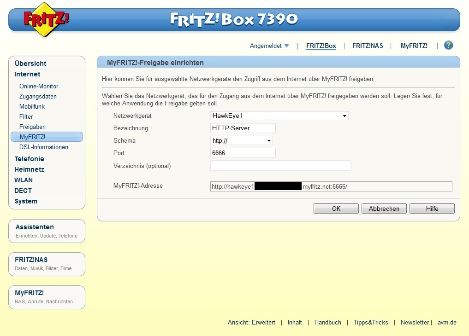
Task: Open the MyFRITZ! panel with NAS, Anrufe
Action: (47, 297)
